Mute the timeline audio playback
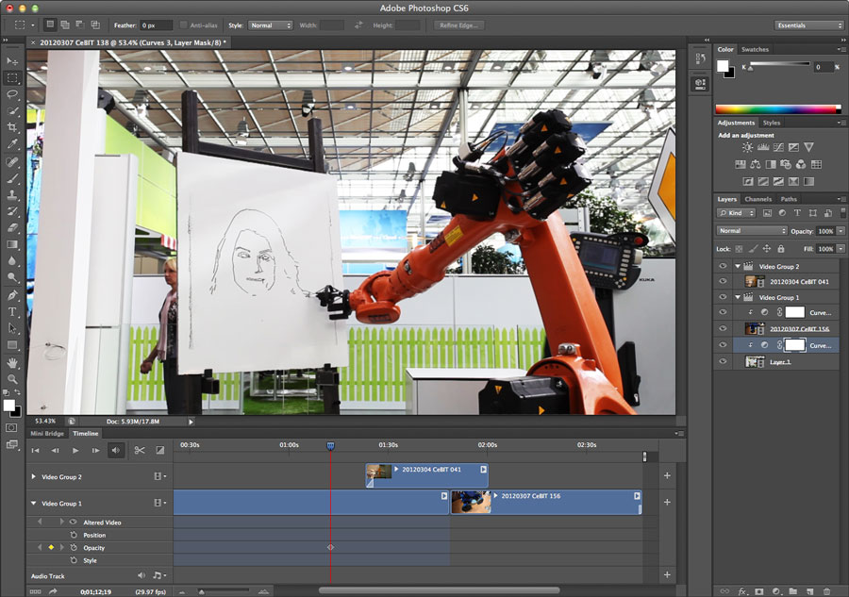This screenshot has width=849, height=597. [116, 451]
